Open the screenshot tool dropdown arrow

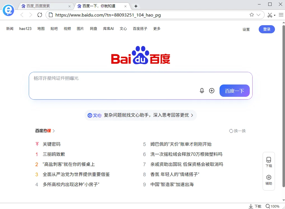pyautogui.click(x=275, y=15)
